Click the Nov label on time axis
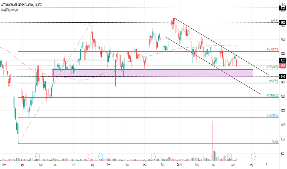Viewport: 287px width, 169px height. click(144, 165)
